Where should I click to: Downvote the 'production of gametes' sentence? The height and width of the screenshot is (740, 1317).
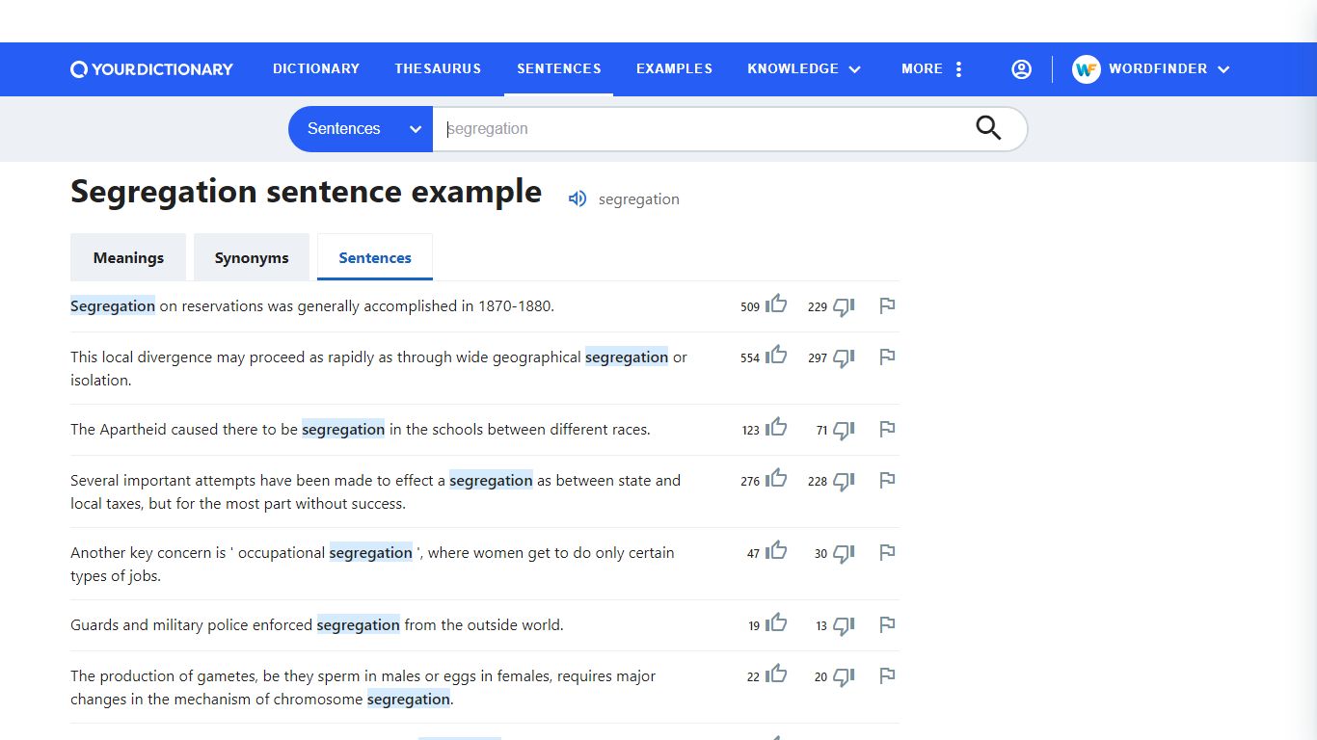(x=844, y=676)
